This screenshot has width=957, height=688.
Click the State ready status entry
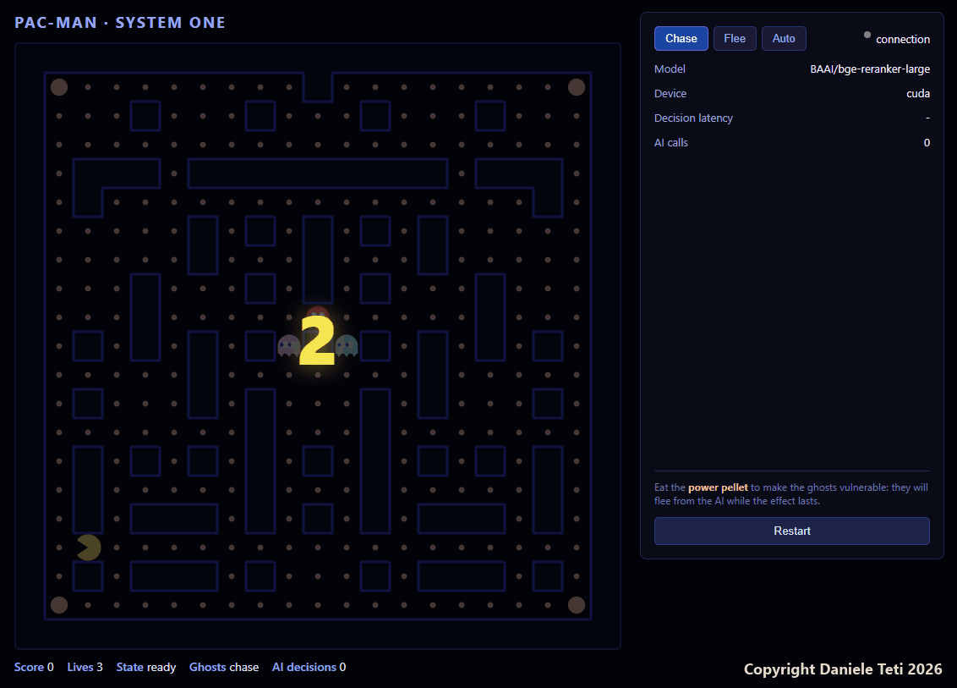tap(146, 667)
